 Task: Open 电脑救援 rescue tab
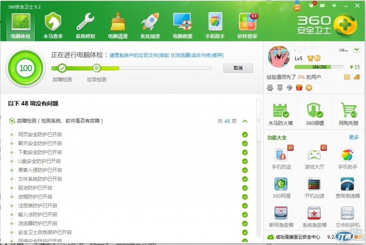pos(183,26)
